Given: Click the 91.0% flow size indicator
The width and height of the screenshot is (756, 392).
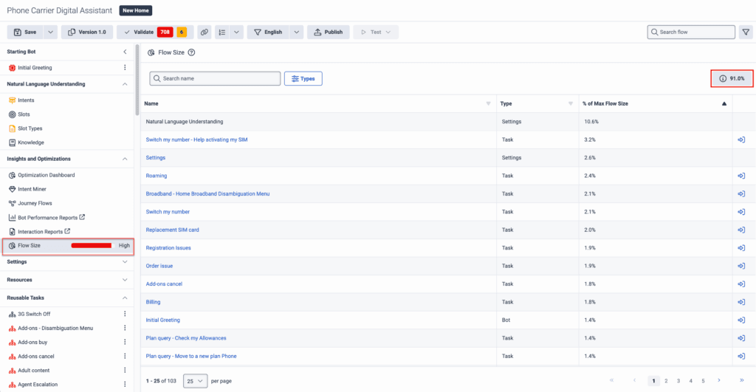Looking at the screenshot, I should tap(732, 78).
